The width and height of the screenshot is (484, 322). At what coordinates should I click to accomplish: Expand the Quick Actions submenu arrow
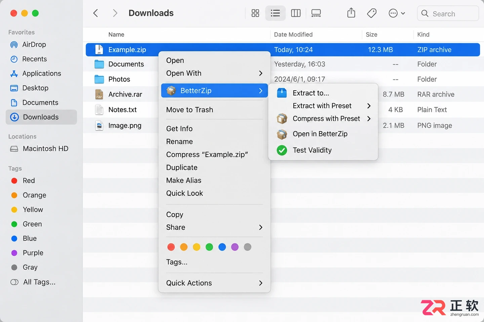point(260,283)
